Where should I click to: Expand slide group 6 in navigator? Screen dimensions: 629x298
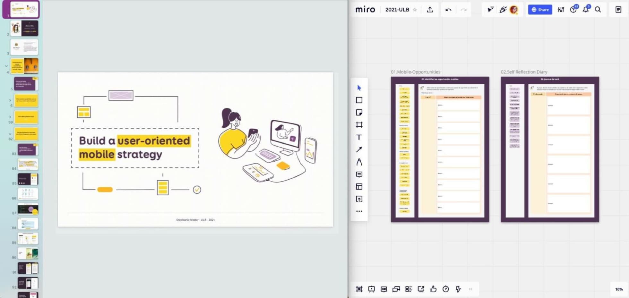coord(10,100)
